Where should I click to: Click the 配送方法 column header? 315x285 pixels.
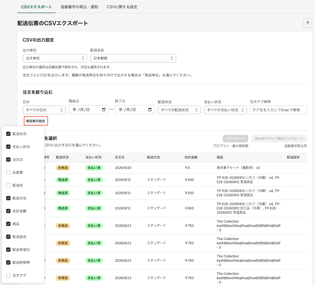154,157
